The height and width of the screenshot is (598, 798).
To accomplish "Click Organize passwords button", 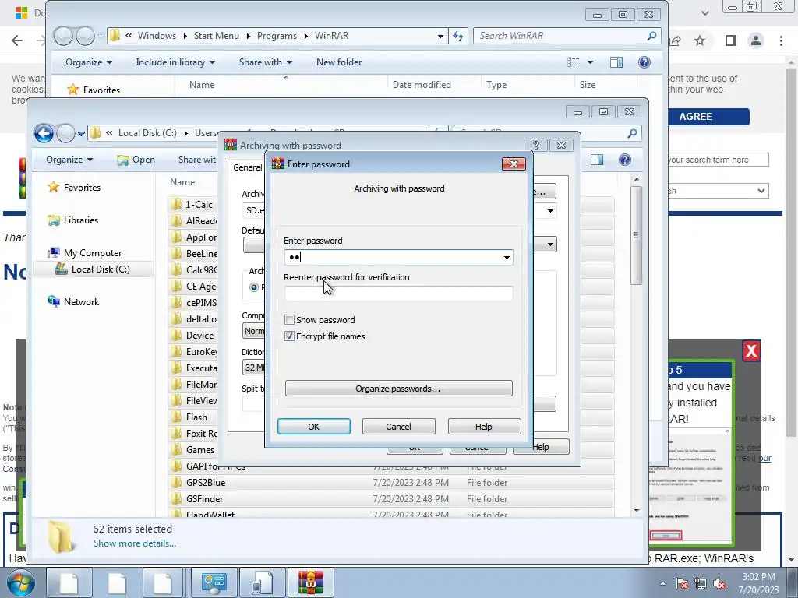I will 398,389.
